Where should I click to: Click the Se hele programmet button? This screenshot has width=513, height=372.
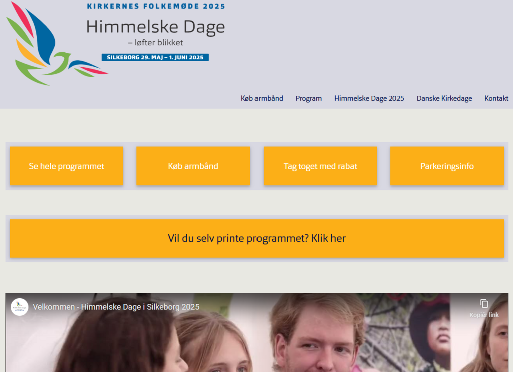[x=67, y=166]
